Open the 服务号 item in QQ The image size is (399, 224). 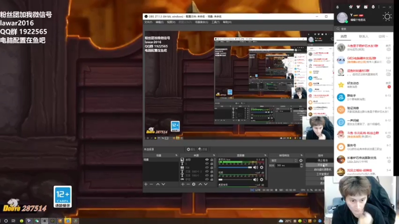tap(364, 147)
